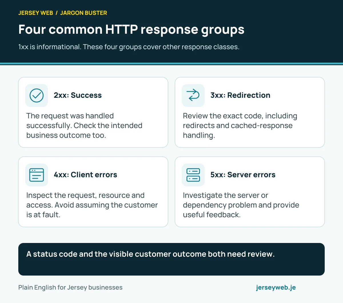Click the subtitle beginning '1xx is informational'
Viewport: 343px width, 303px height.
[x=129, y=47]
